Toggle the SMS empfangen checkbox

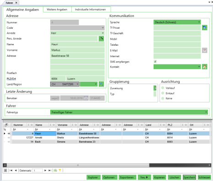click(x=155, y=62)
